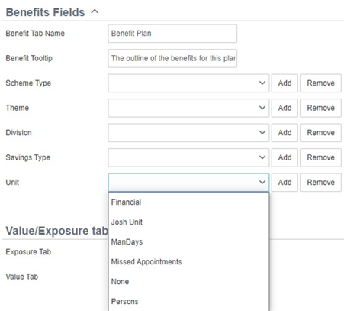Open the Savings Type dropdown
This screenshot has width=344, height=311.
(x=188, y=157)
